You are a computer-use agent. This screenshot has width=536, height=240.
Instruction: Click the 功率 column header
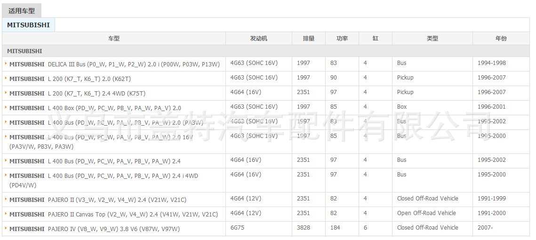(342, 39)
